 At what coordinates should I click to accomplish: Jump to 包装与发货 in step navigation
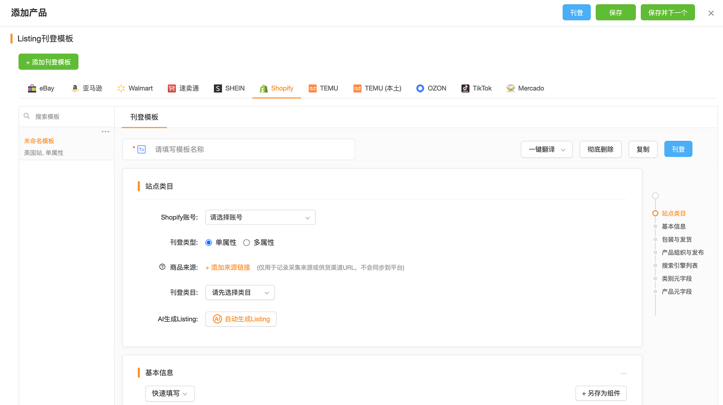coord(676,240)
